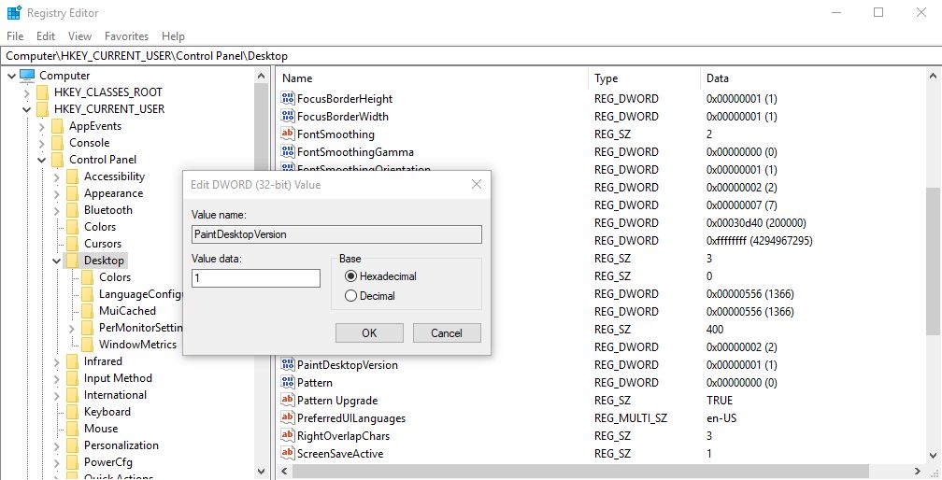Click the Computer icon in tree
Image resolution: width=942 pixels, height=480 pixels.
[28, 76]
